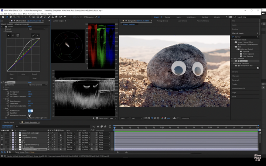The height and width of the screenshot is (166, 266).
Task: Open the Lumetri Scopes wrench settings
Action: [x=93, y=118]
